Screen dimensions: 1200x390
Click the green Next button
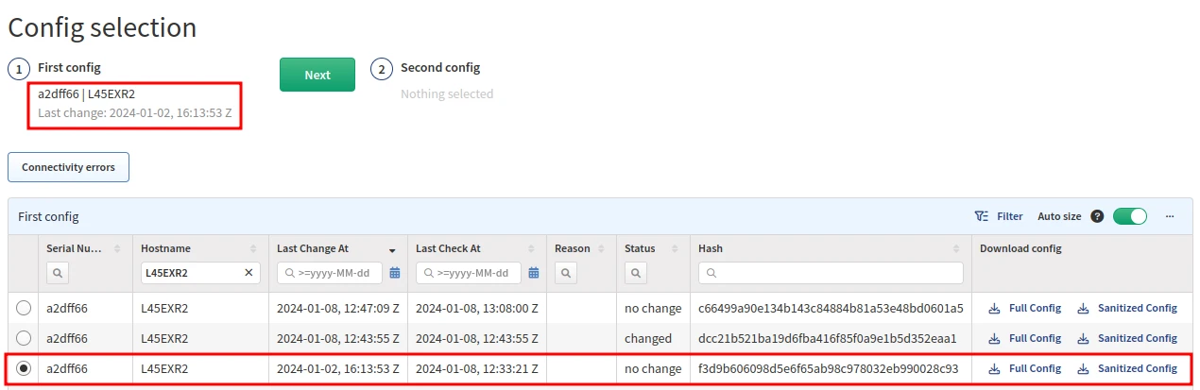317,75
